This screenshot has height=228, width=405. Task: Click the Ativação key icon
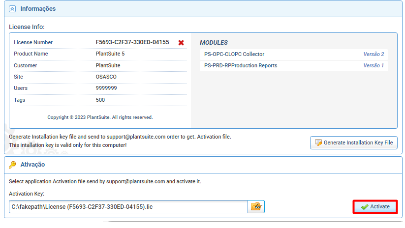click(x=12, y=165)
